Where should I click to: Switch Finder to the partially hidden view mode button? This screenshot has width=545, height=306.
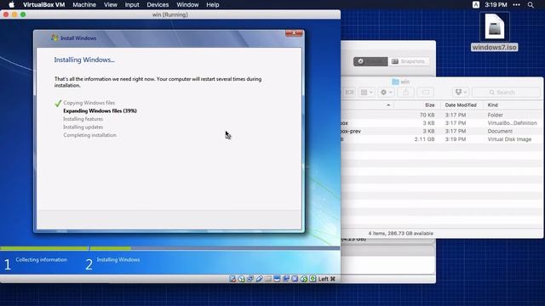pos(349,92)
